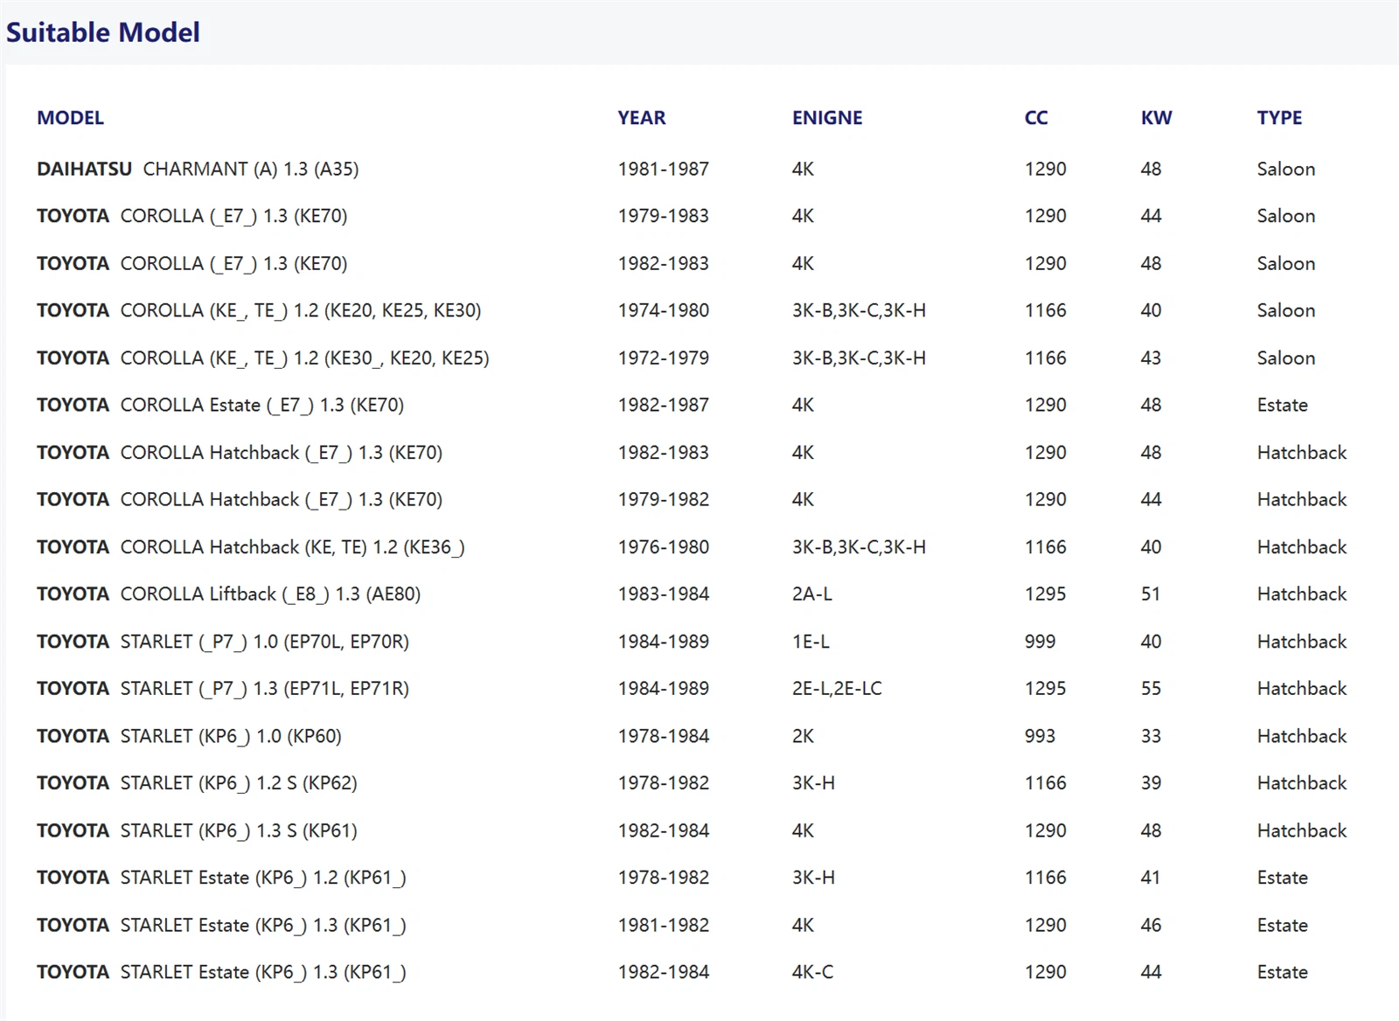Click the 4K-C engine cell
The height and width of the screenshot is (1021, 1399).
[x=812, y=972]
